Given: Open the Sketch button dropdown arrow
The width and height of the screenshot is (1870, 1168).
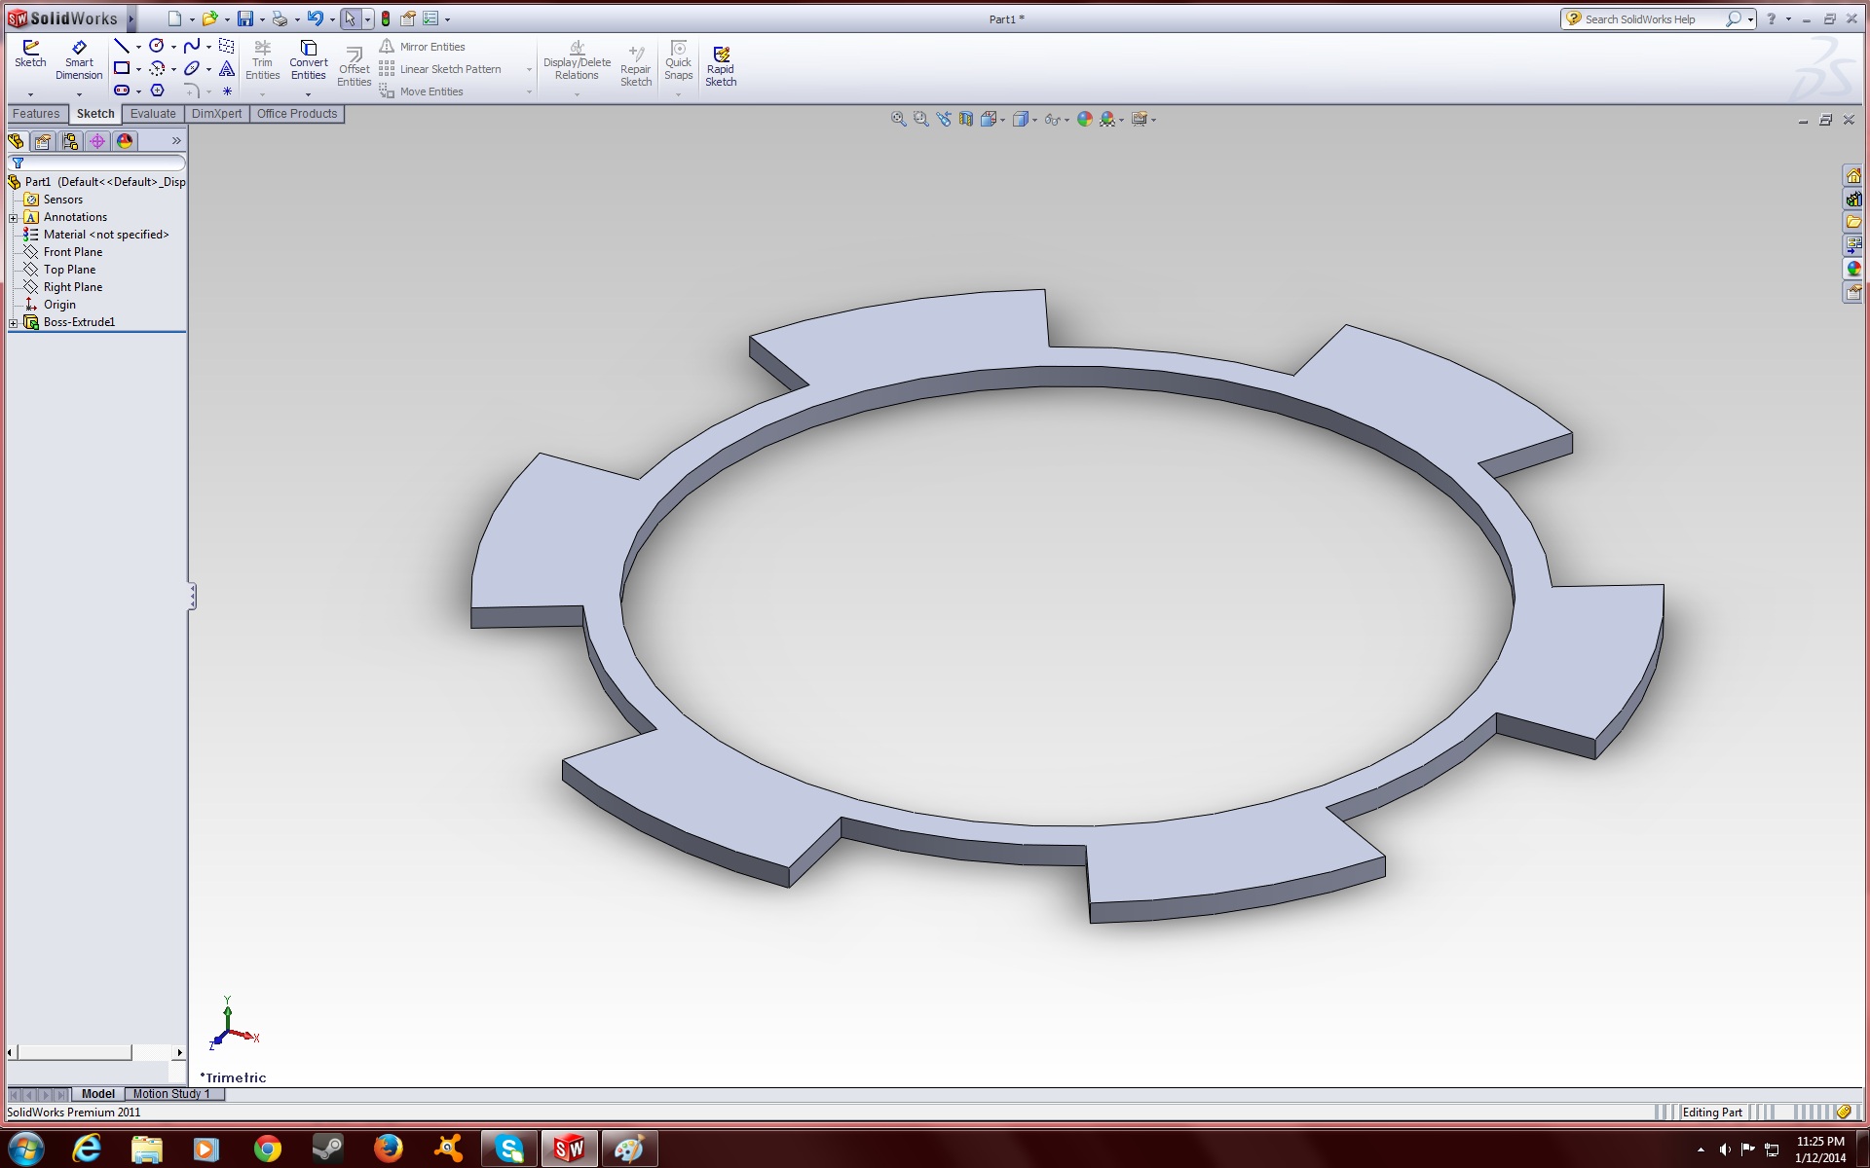Looking at the screenshot, I should pyautogui.click(x=30, y=94).
